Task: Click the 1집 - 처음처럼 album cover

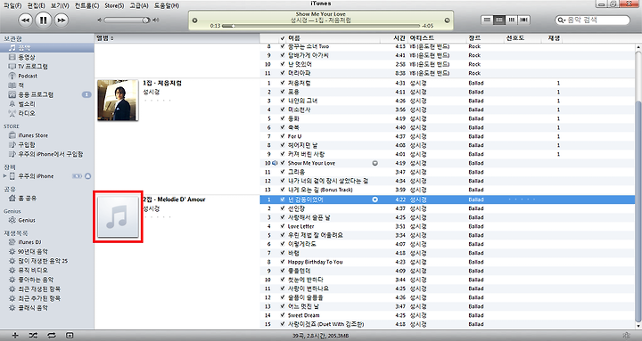Action: tap(118, 101)
